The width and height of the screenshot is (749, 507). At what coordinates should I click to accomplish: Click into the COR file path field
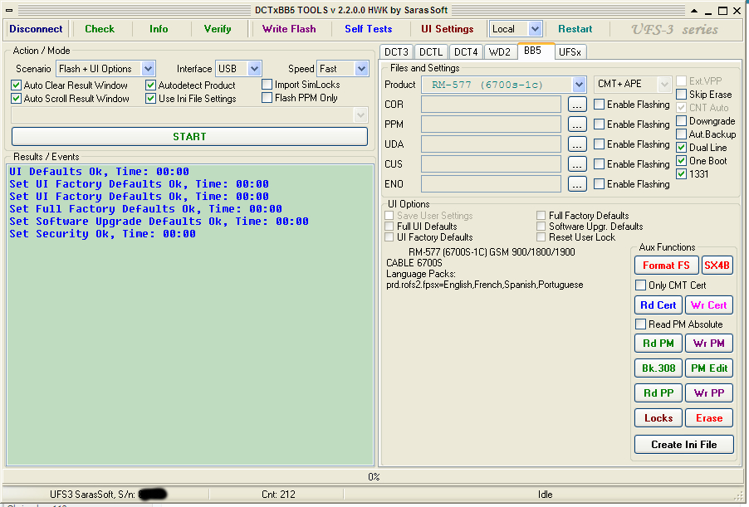[491, 104]
